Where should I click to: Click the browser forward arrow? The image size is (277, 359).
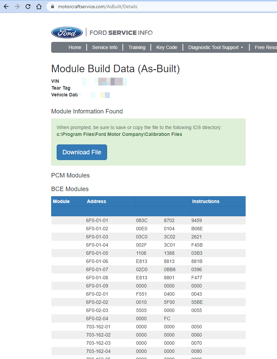[17, 6]
